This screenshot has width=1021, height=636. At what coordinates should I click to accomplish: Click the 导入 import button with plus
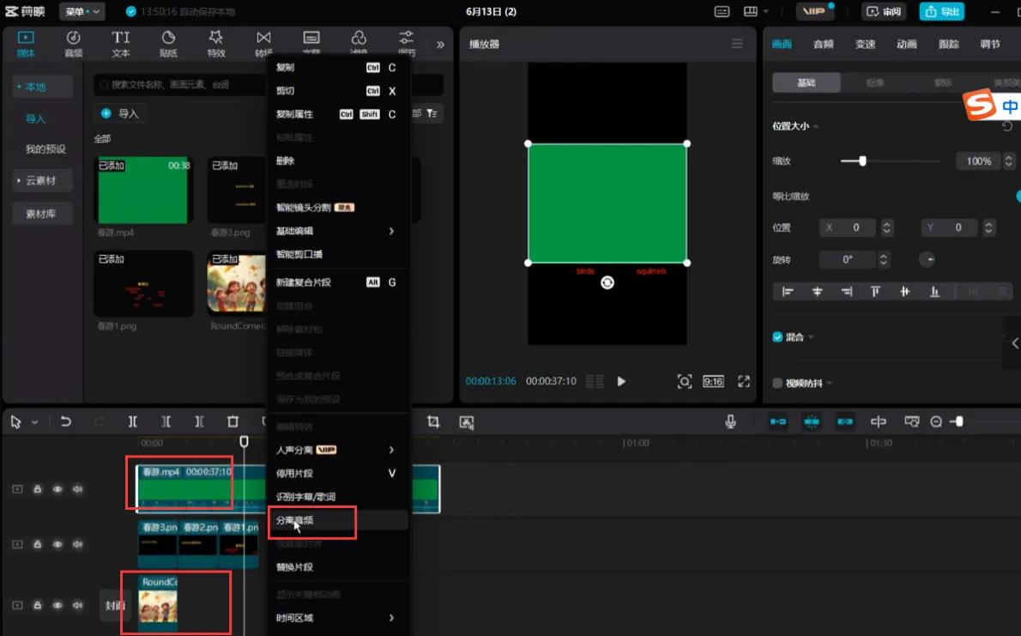click(120, 113)
